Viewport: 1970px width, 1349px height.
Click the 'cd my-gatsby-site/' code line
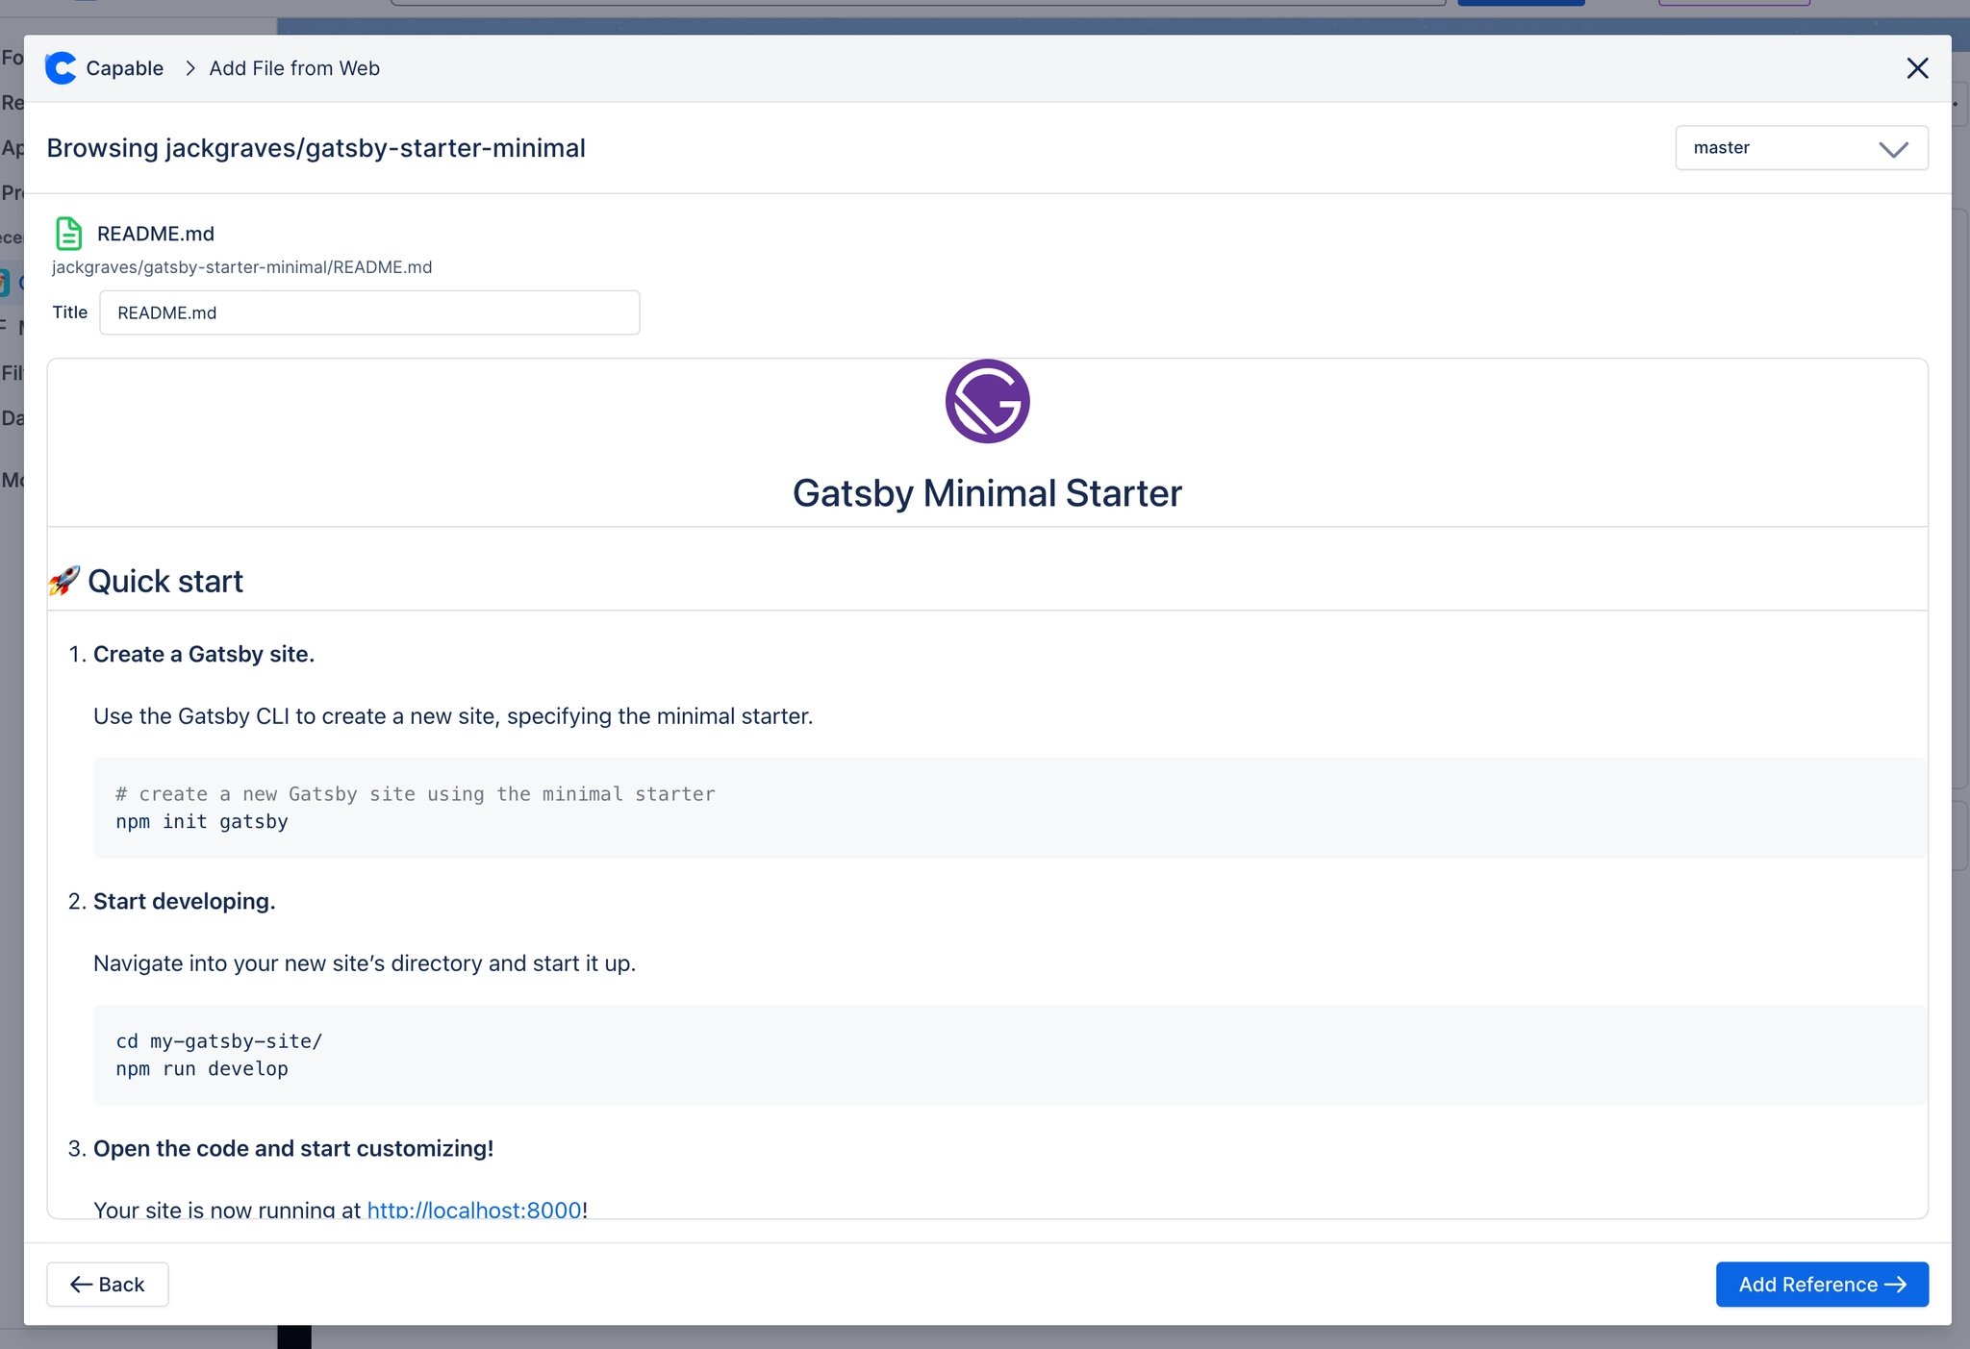coord(219,1041)
